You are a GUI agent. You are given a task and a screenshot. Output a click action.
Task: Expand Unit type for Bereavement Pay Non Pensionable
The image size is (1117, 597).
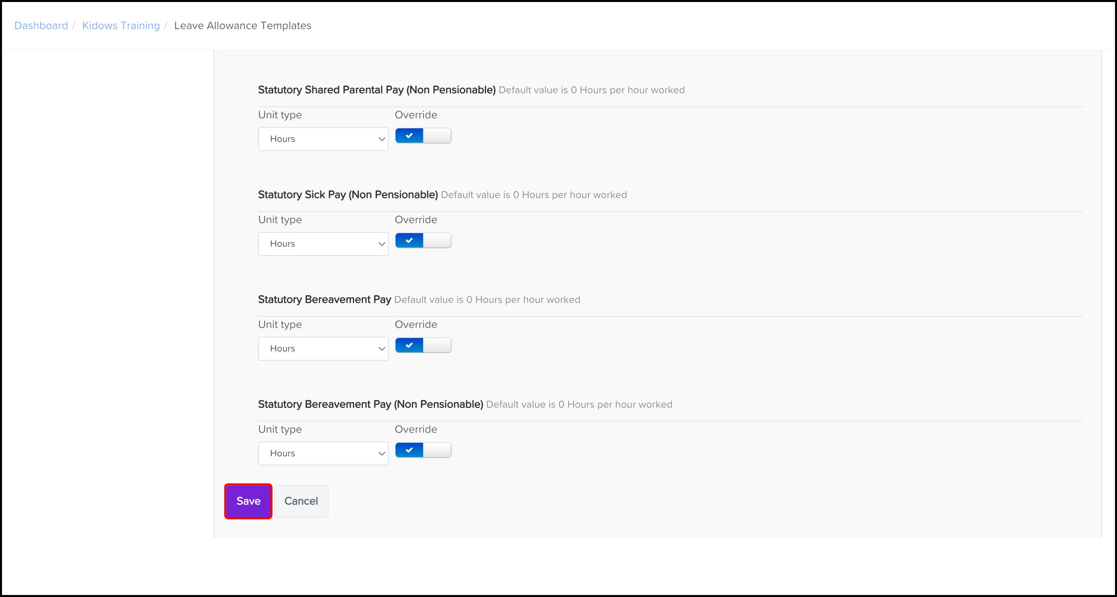323,454
